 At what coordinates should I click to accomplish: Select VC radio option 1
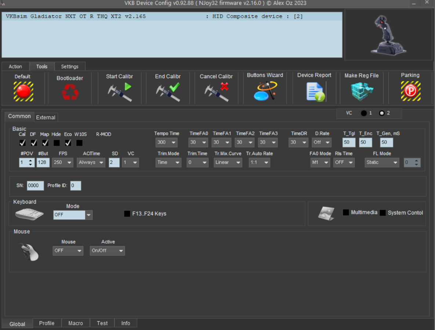[364, 113]
